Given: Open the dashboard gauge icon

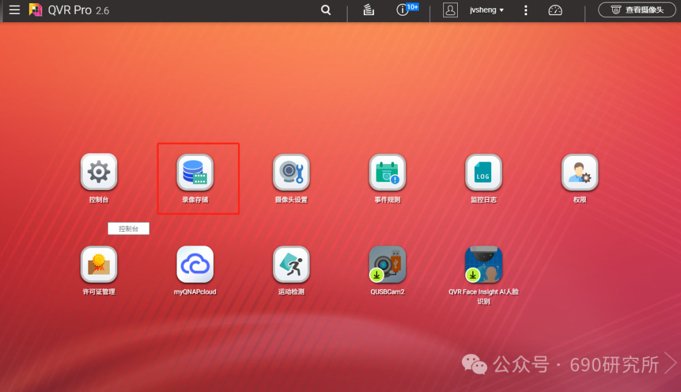Looking at the screenshot, I should tap(555, 10).
